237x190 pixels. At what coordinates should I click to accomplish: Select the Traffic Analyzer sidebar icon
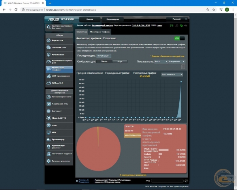click(x=49, y=69)
